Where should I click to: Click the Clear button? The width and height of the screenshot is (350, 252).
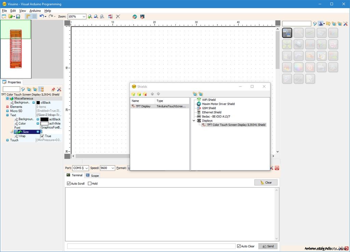pos(266,182)
